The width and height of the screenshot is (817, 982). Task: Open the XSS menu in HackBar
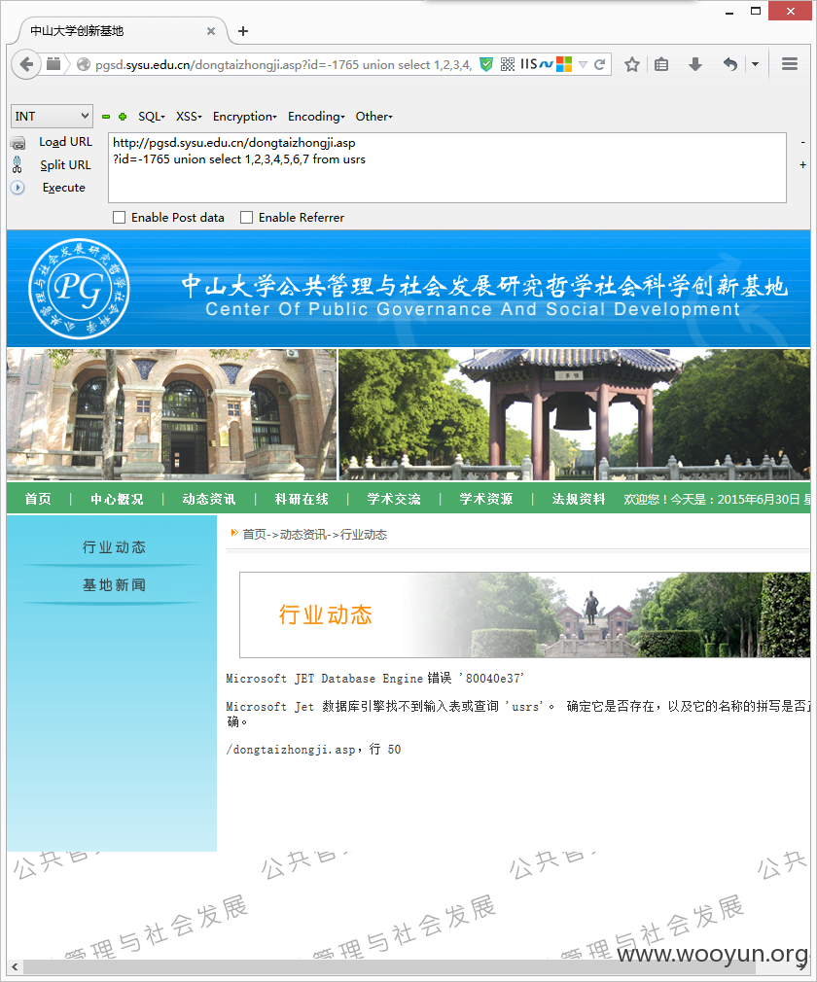point(189,117)
